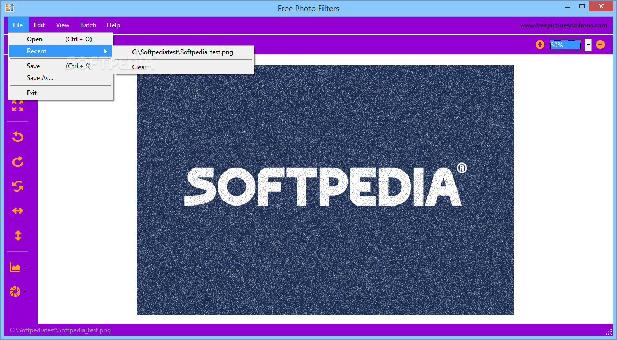Open the aperture filters icon
Screen dimensions: 617x340
pos(15,292)
